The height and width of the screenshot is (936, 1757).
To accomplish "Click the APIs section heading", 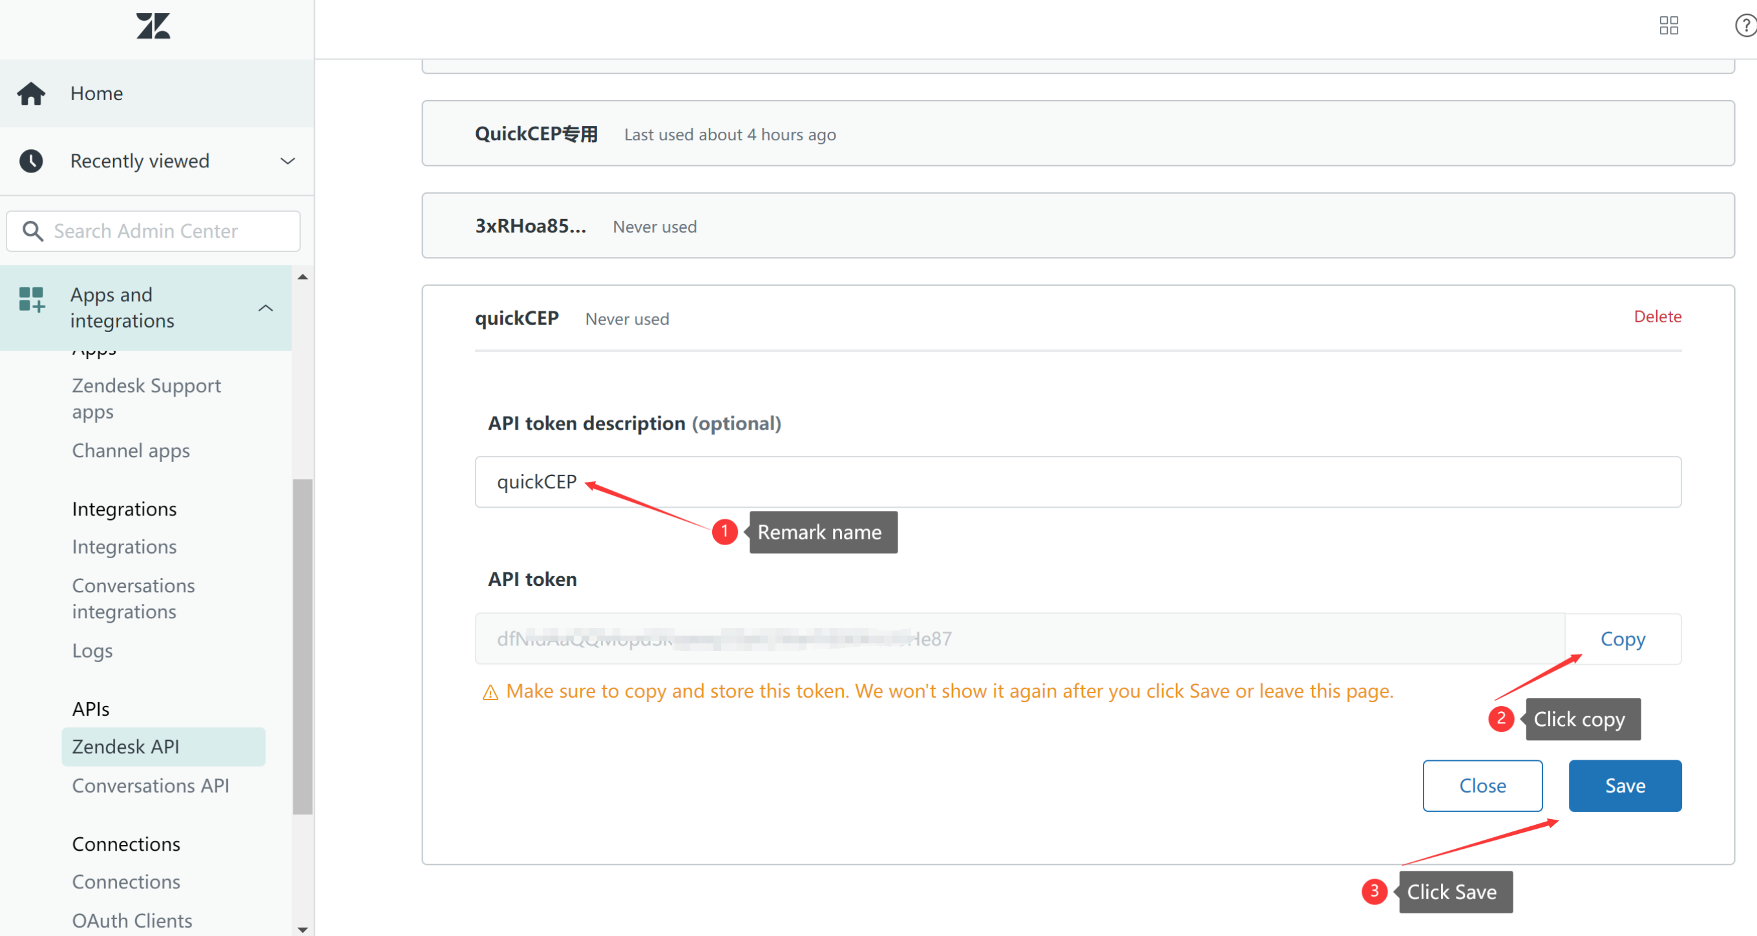I will click(x=90, y=709).
